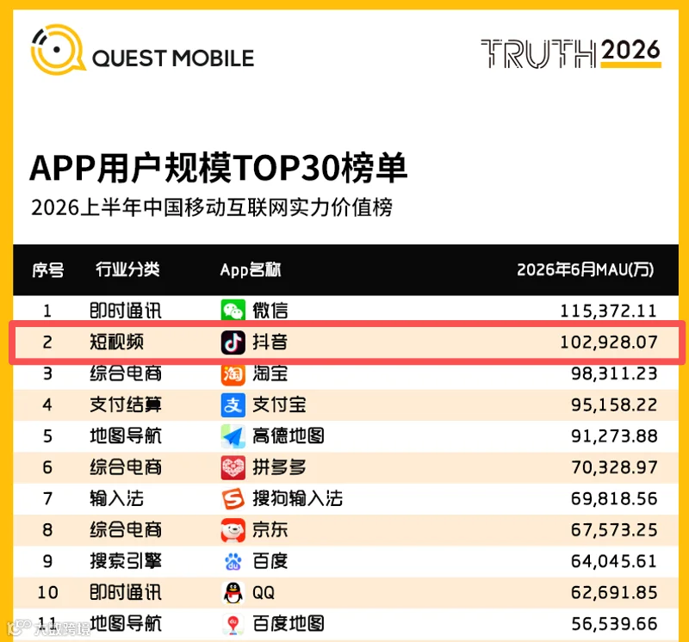Click the MAU value 64,045.61
The width and height of the screenshot is (689, 642).
614,562
